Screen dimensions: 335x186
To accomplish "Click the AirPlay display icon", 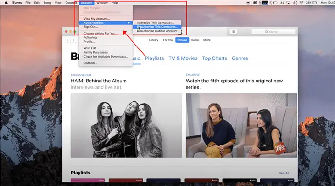I will point(289,3).
